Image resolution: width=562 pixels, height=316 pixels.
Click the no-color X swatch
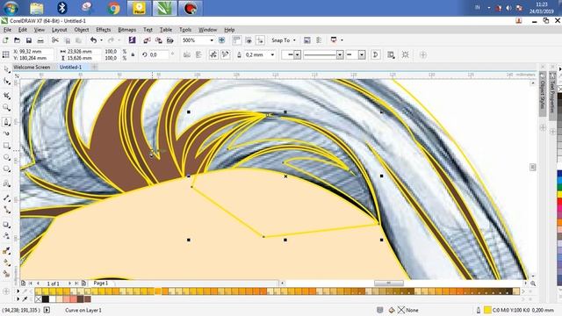[x=39, y=298]
